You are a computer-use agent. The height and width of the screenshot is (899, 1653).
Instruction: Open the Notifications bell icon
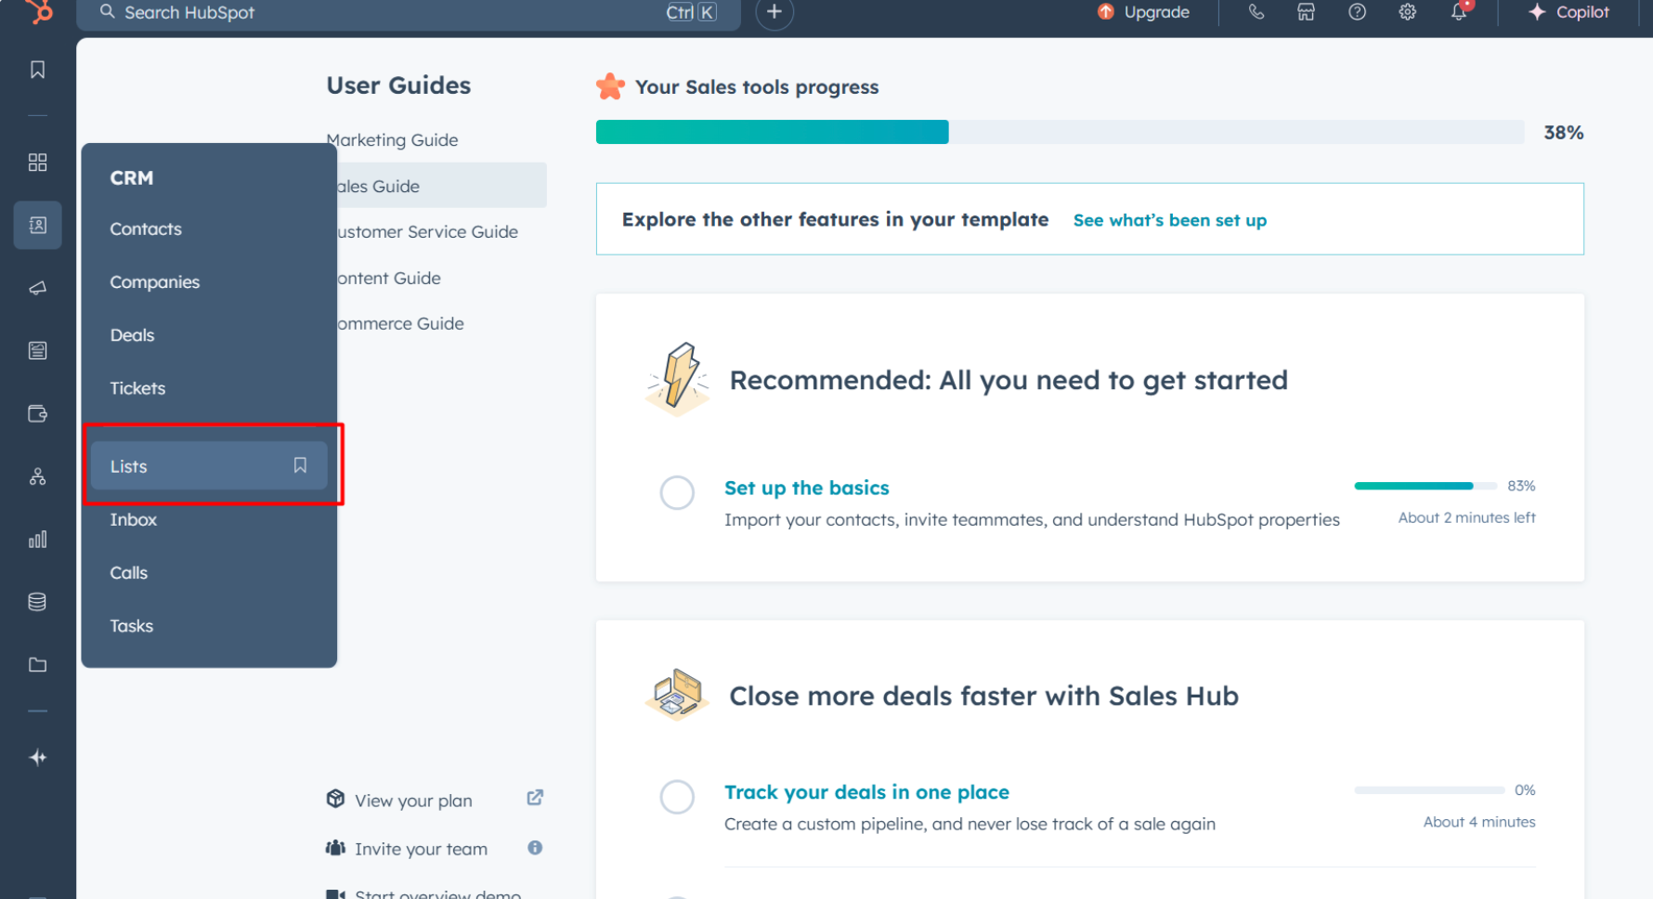[x=1459, y=12]
